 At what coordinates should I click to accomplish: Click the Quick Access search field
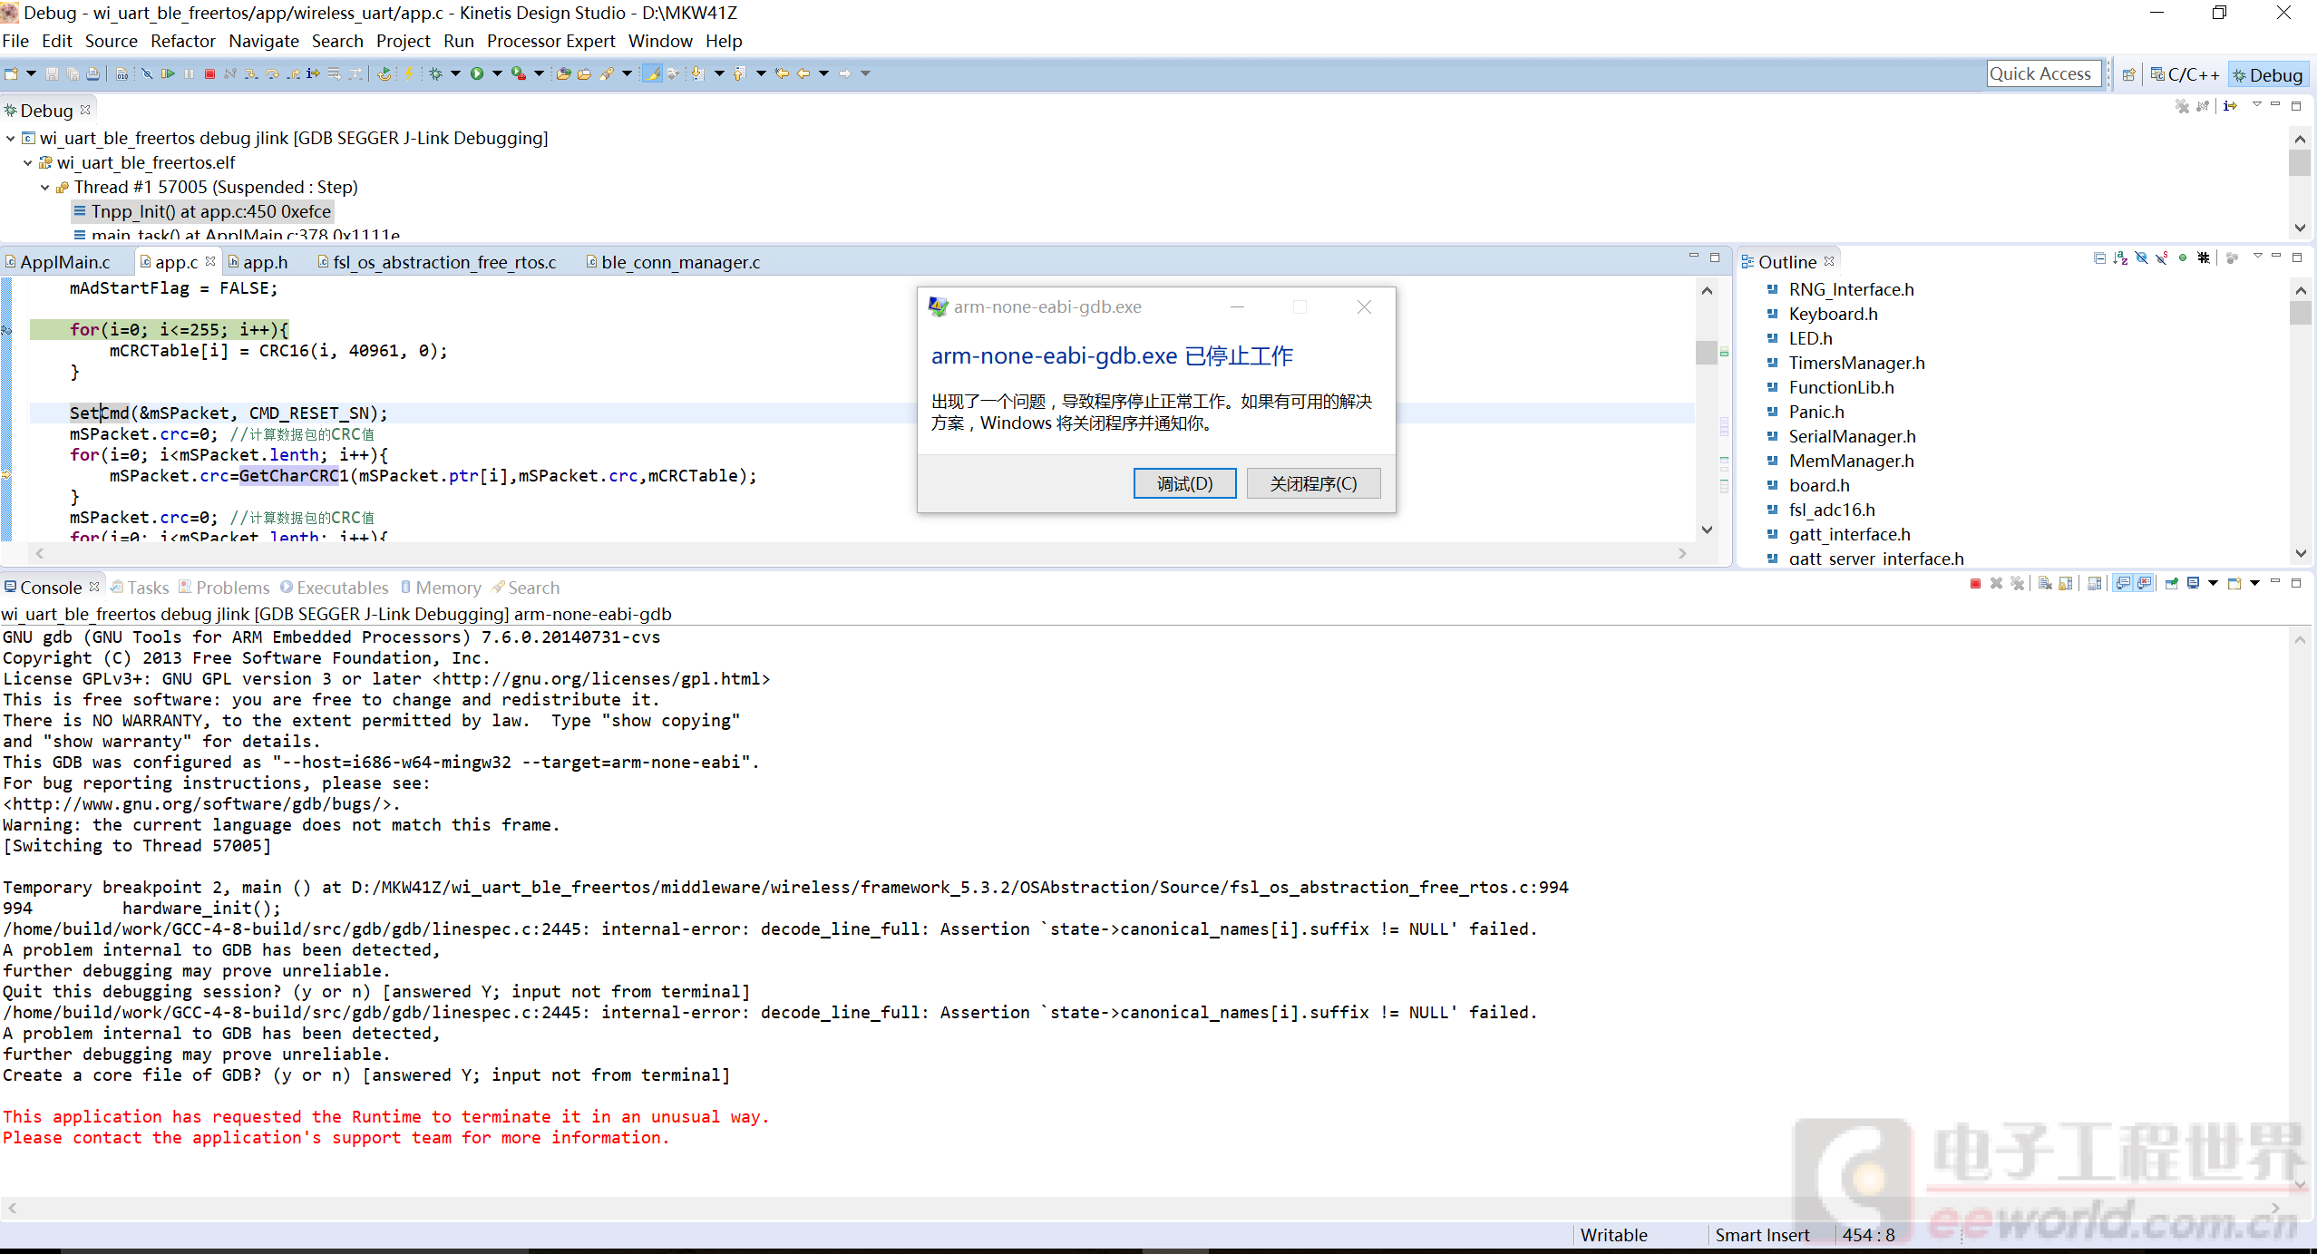pyautogui.click(x=2043, y=74)
